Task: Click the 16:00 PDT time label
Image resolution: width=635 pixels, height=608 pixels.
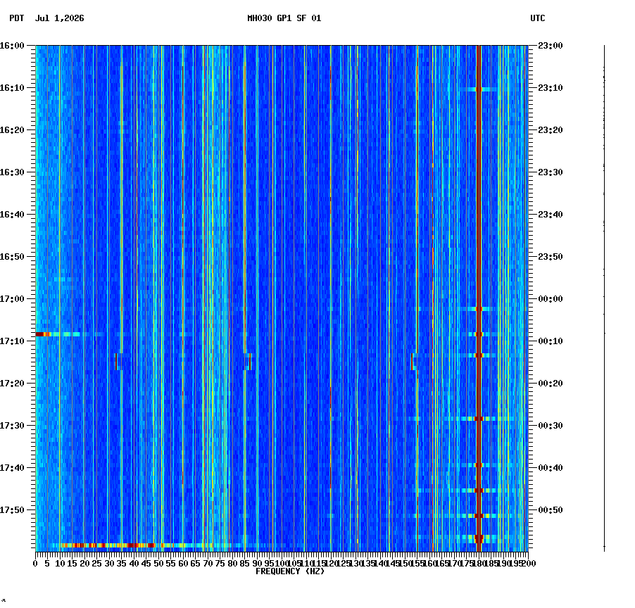Action: 12,46
